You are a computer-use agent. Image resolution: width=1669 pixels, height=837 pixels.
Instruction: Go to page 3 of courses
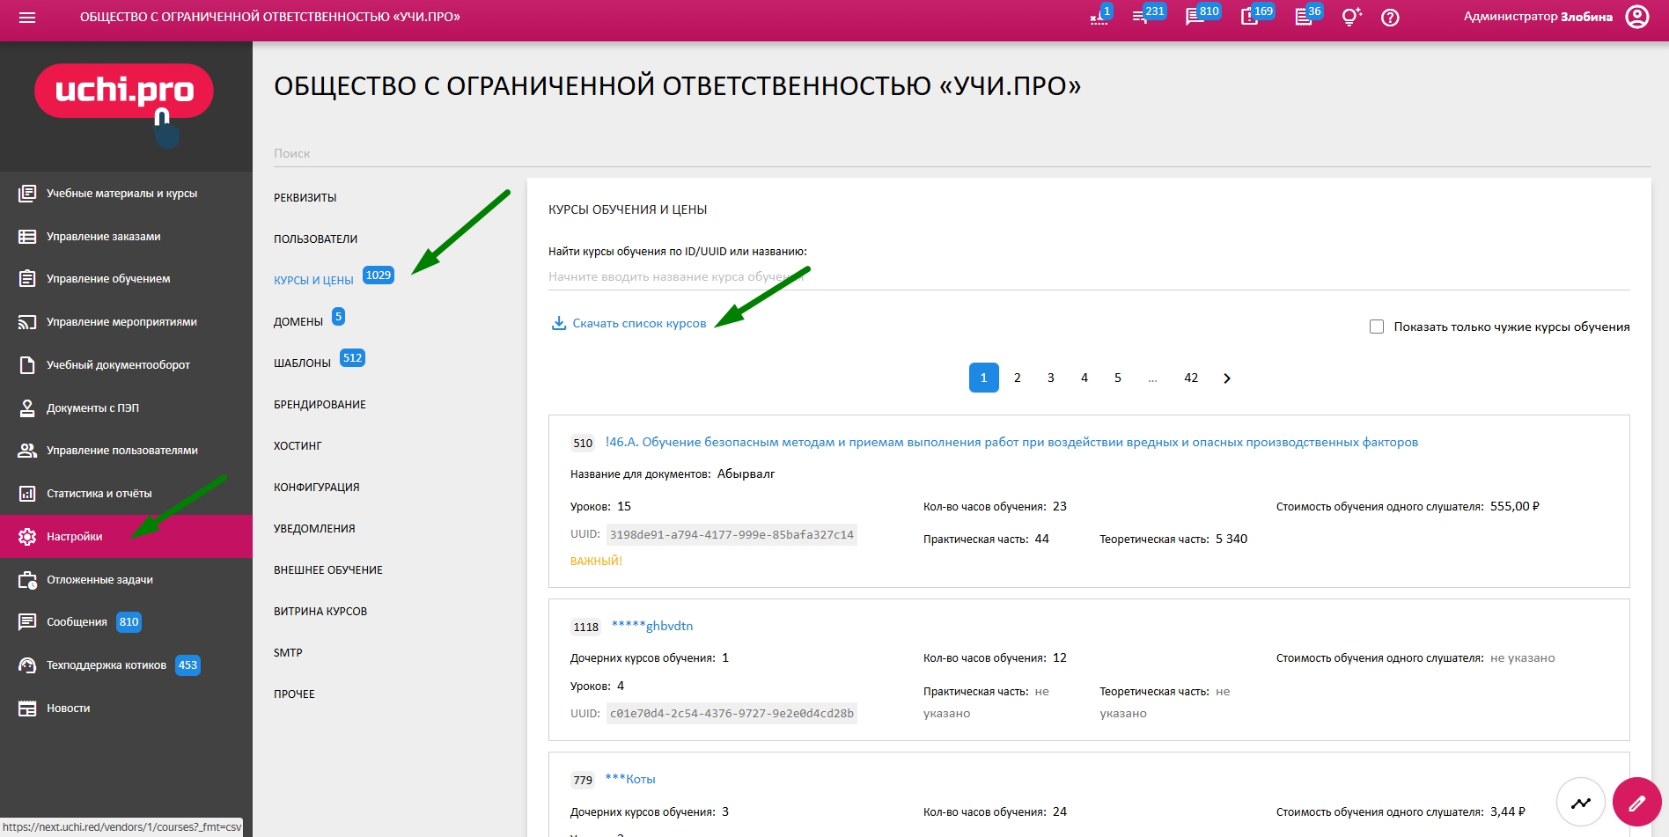point(1050,378)
